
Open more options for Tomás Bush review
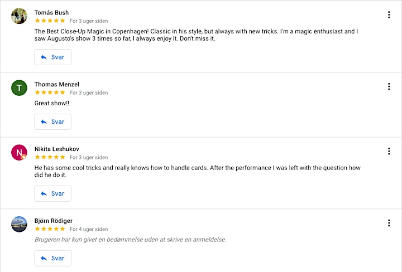[389, 15]
